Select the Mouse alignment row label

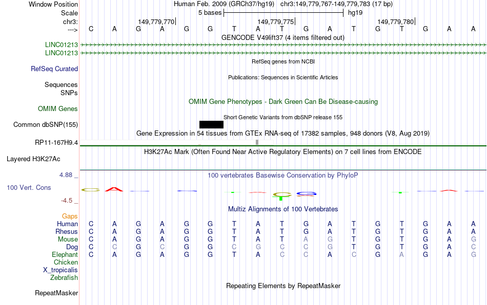tap(68, 239)
